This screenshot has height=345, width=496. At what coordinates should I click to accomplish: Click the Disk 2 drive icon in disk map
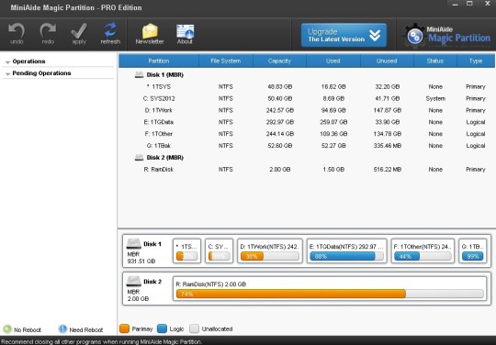click(x=133, y=281)
